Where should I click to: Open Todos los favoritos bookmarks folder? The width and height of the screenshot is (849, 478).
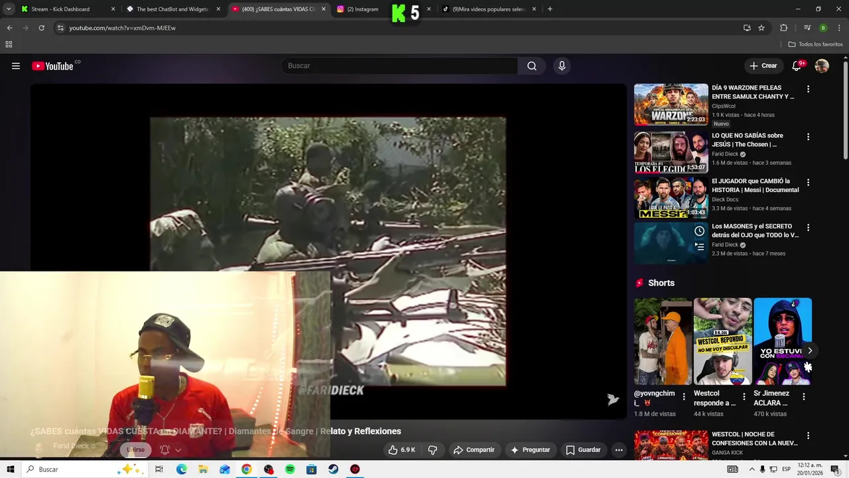[x=815, y=44]
